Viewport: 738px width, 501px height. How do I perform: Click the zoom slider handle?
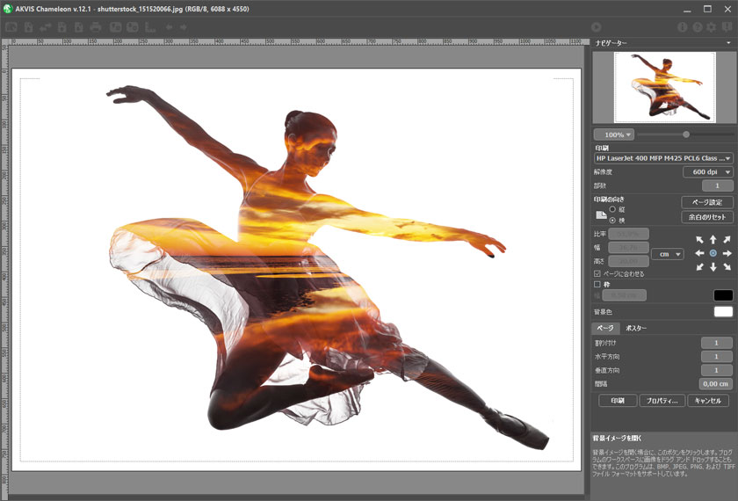[686, 134]
